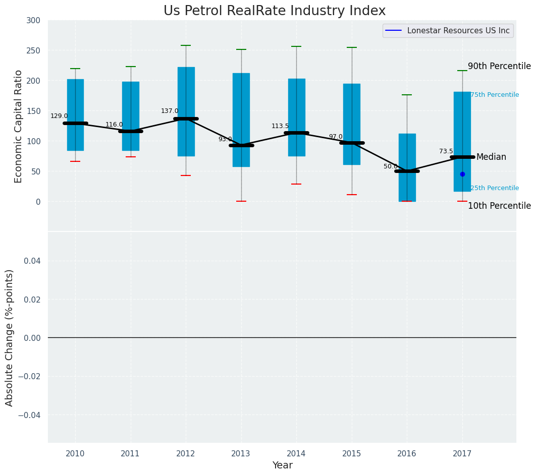Click the 90th Percentile annotation
The image size is (536, 475).
(x=499, y=66)
